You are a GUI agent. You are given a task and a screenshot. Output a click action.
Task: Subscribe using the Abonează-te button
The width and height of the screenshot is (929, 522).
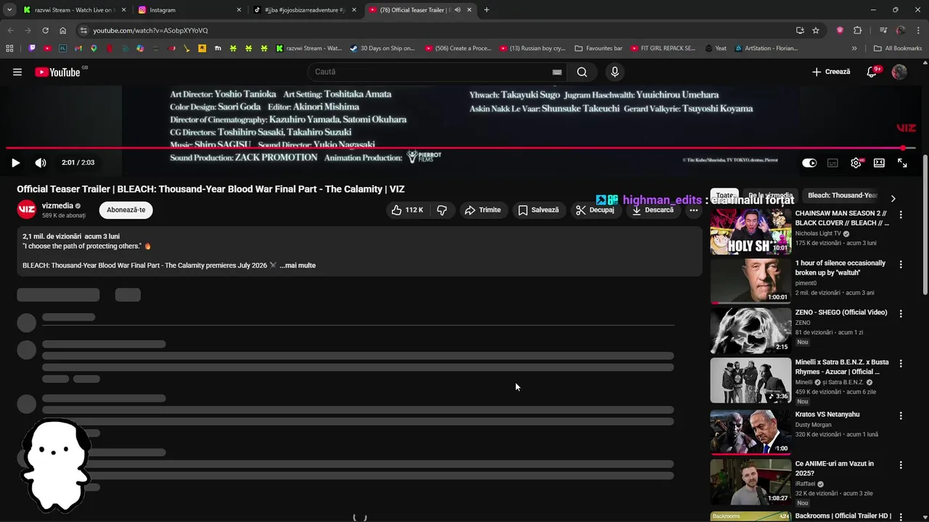click(126, 210)
